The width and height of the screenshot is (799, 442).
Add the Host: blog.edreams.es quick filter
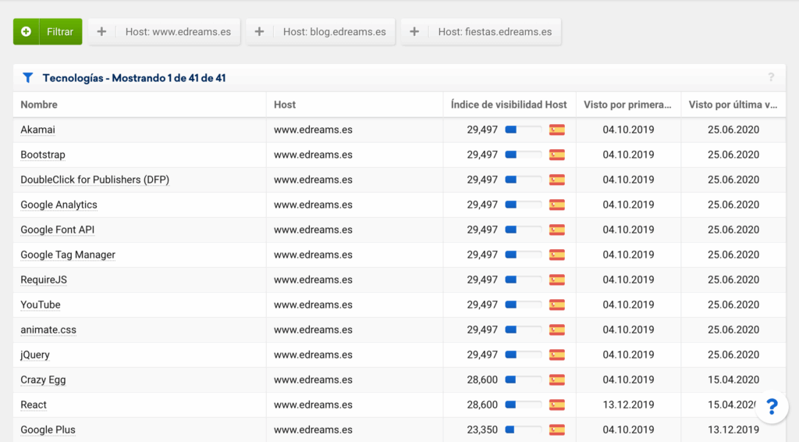coord(321,31)
